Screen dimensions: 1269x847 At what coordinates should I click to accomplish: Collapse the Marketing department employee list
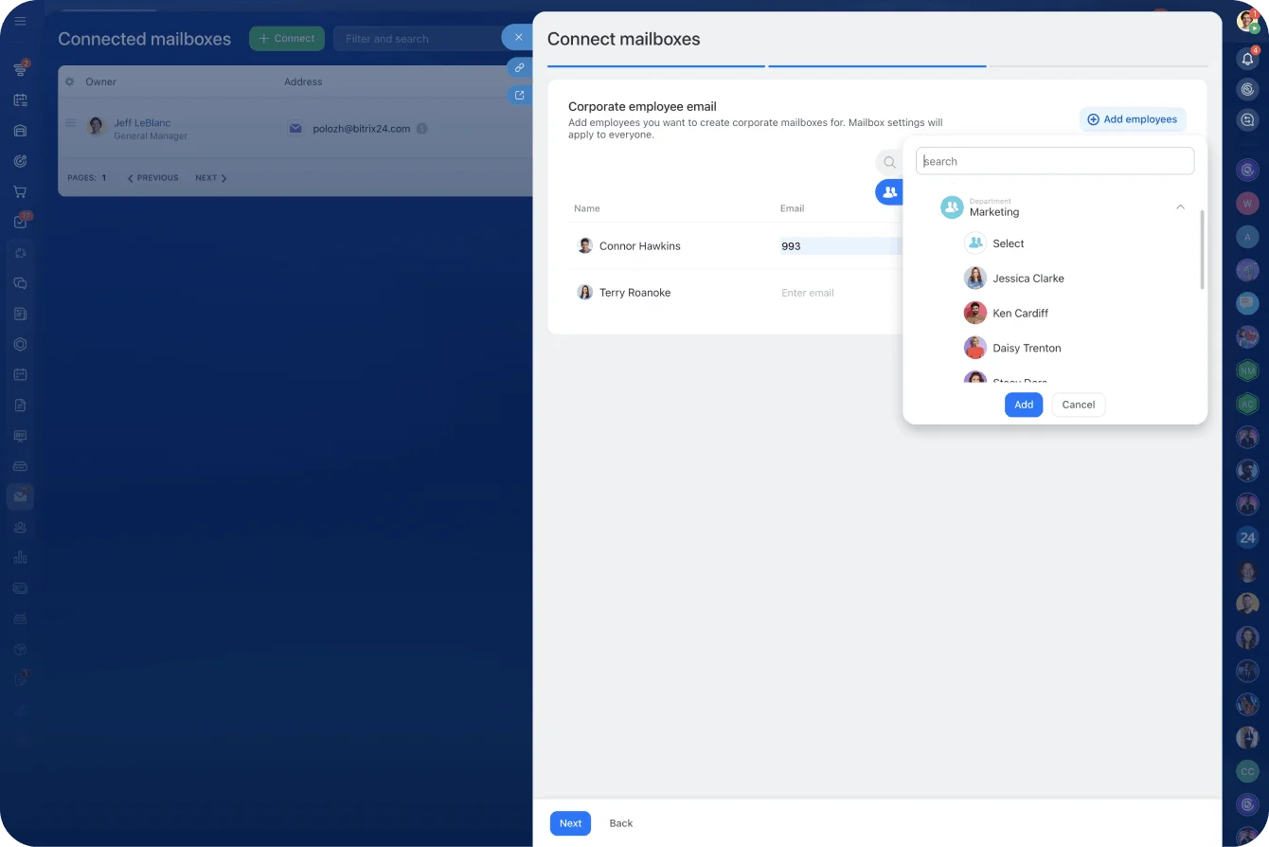tap(1180, 207)
